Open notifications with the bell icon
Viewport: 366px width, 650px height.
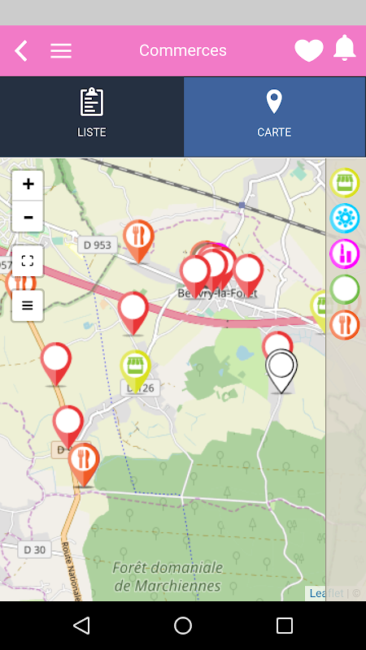coord(345,49)
